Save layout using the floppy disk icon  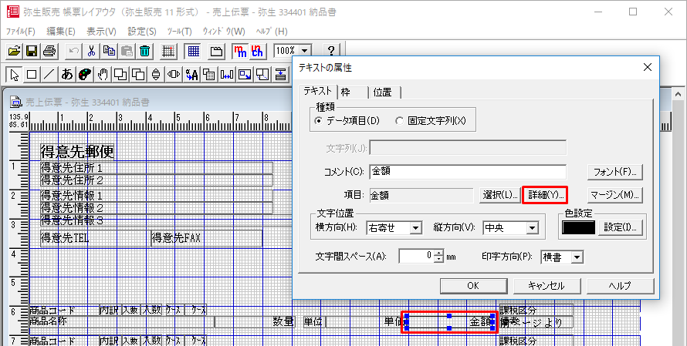click(32, 51)
